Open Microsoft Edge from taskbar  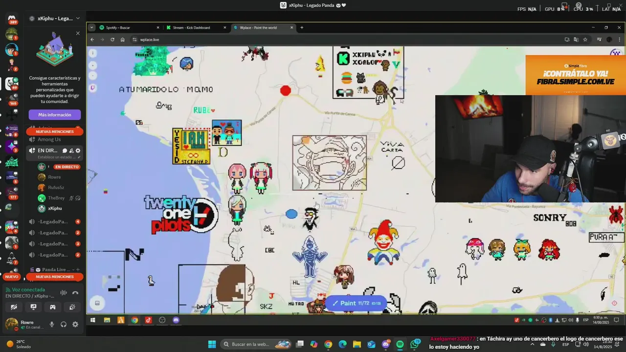342,344
